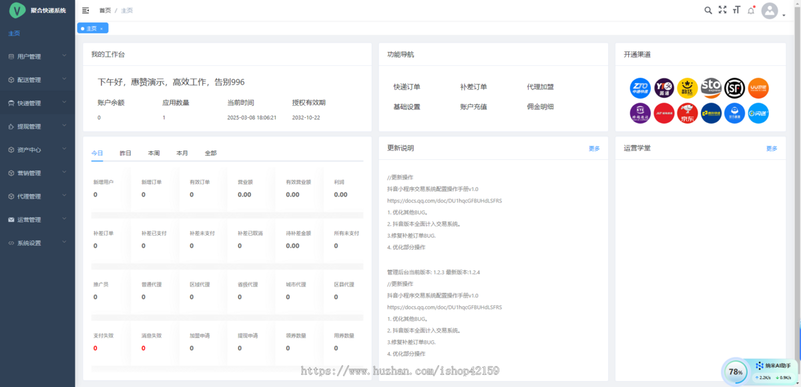Click the blue mascot courier logo
The width and height of the screenshot is (801, 387).
pos(734,113)
